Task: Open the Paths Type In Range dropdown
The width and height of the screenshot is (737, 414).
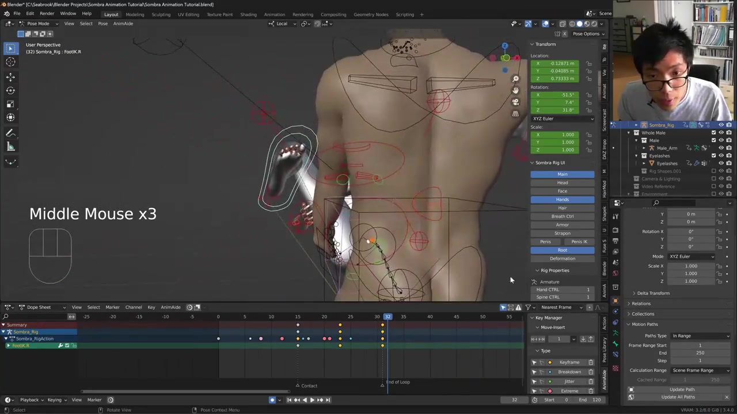Action: tap(700, 336)
